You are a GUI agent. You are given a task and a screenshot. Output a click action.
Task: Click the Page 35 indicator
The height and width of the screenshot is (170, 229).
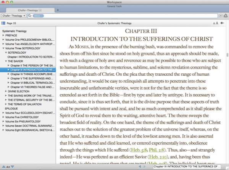(11, 23)
